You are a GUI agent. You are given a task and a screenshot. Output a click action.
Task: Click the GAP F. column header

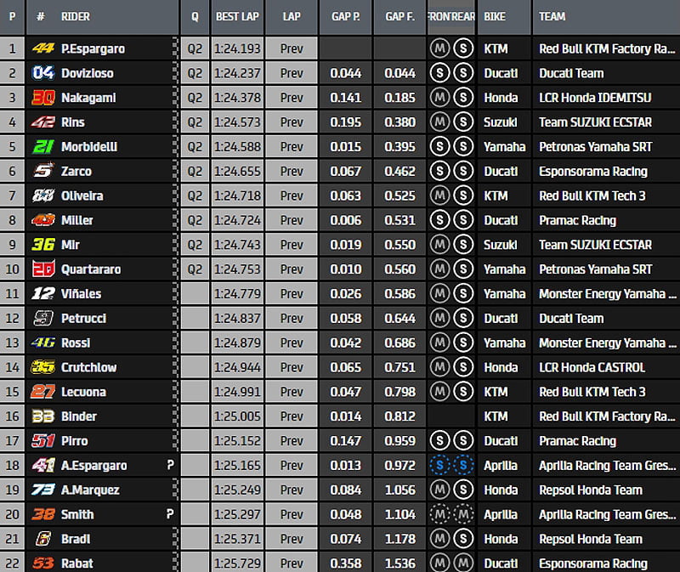[x=399, y=16]
